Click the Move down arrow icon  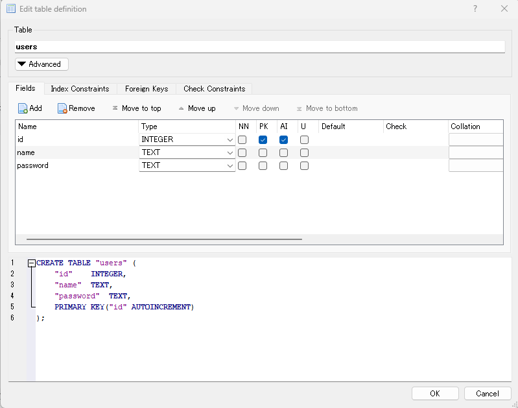coord(236,108)
